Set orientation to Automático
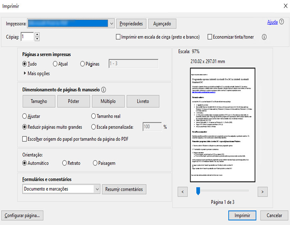 point(24,163)
